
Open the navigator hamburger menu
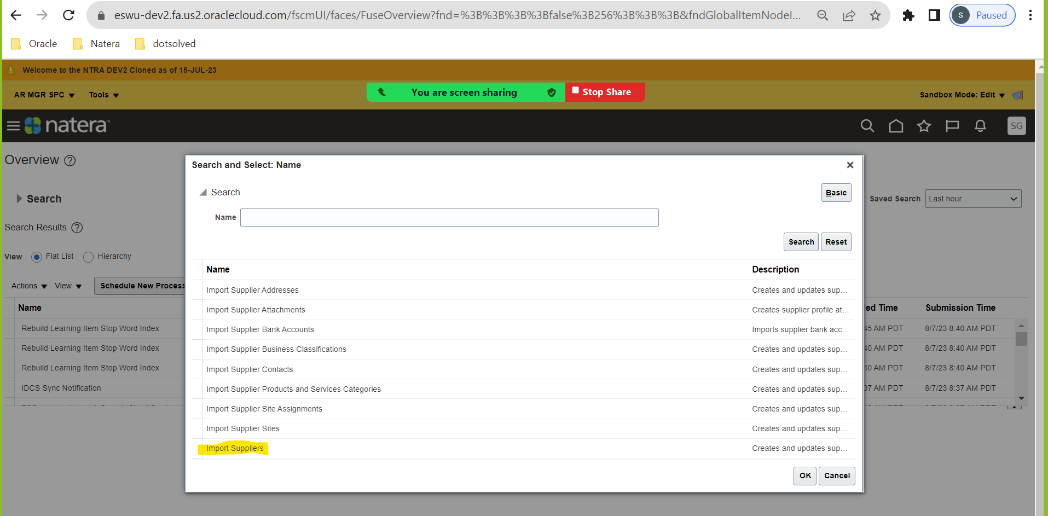click(12, 125)
